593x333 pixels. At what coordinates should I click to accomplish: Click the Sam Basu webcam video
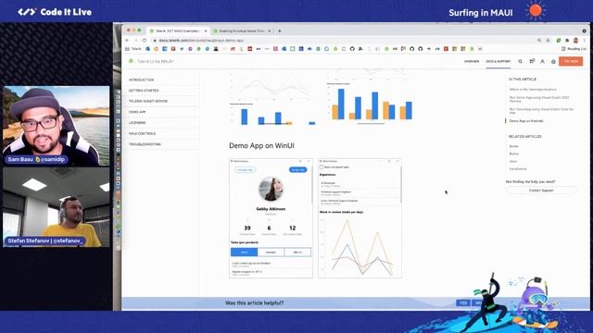tap(56, 126)
